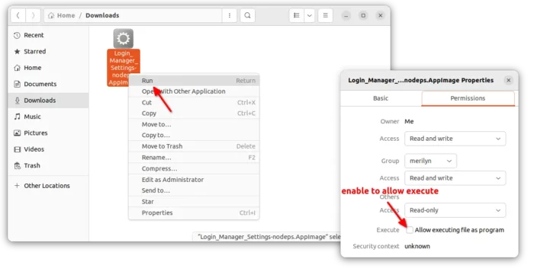This screenshot has height=278, width=534.
Task: Select Star in the context menu
Action: pyautogui.click(x=194, y=202)
